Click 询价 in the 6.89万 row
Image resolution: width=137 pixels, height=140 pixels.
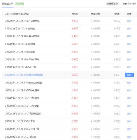point(129,137)
